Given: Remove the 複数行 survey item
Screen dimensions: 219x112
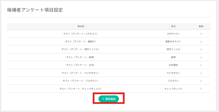Looking at the screenshot, I should click(x=201, y=42).
